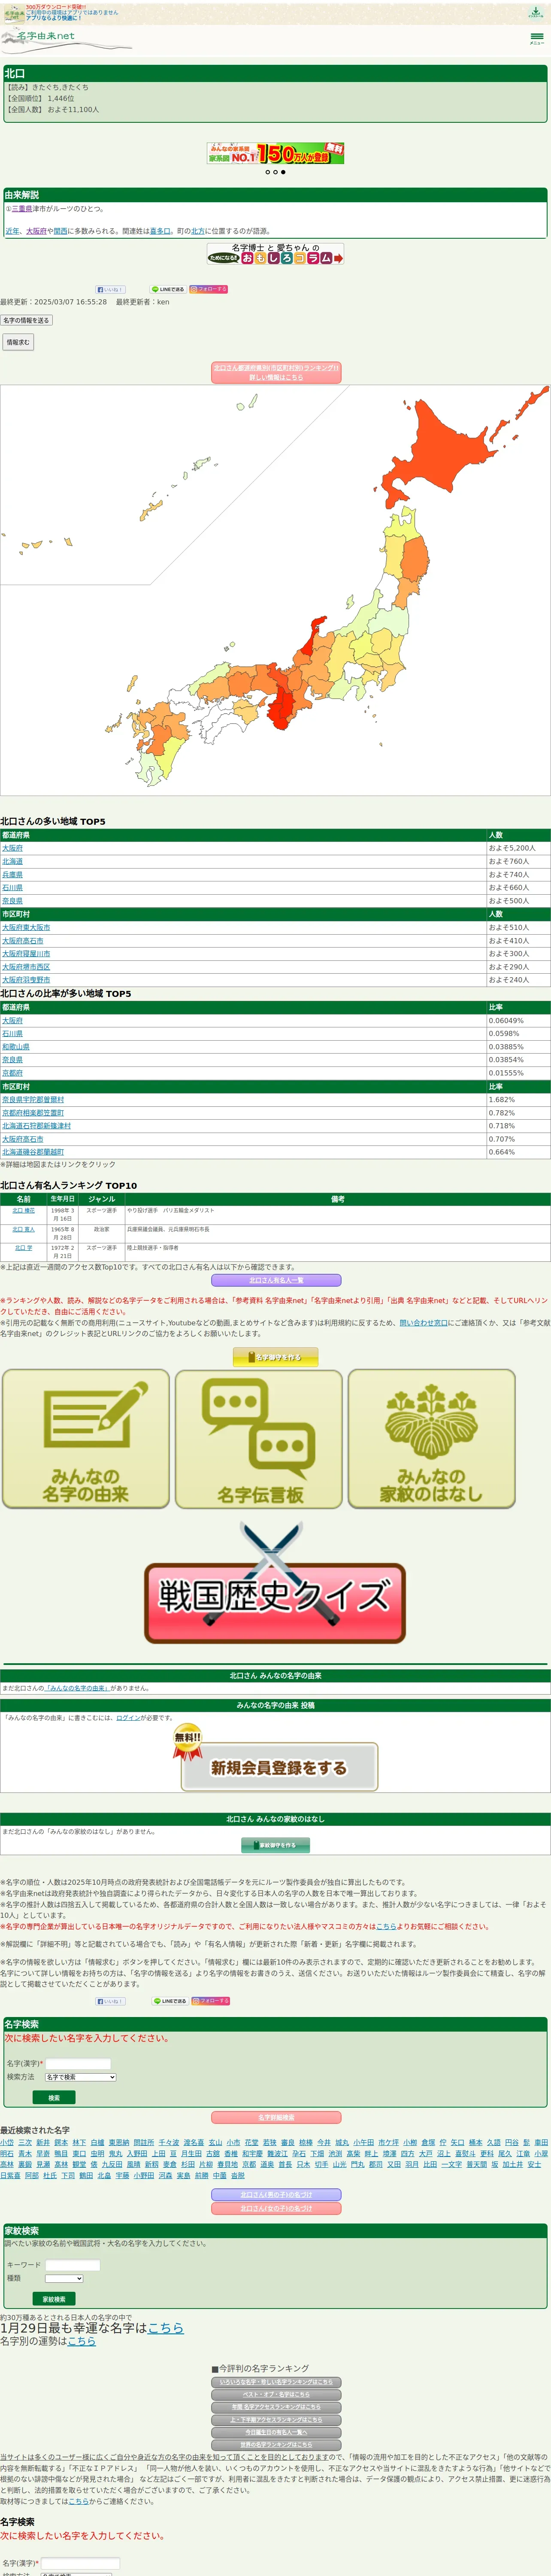Select the second banner carousel dot

point(275,172)
